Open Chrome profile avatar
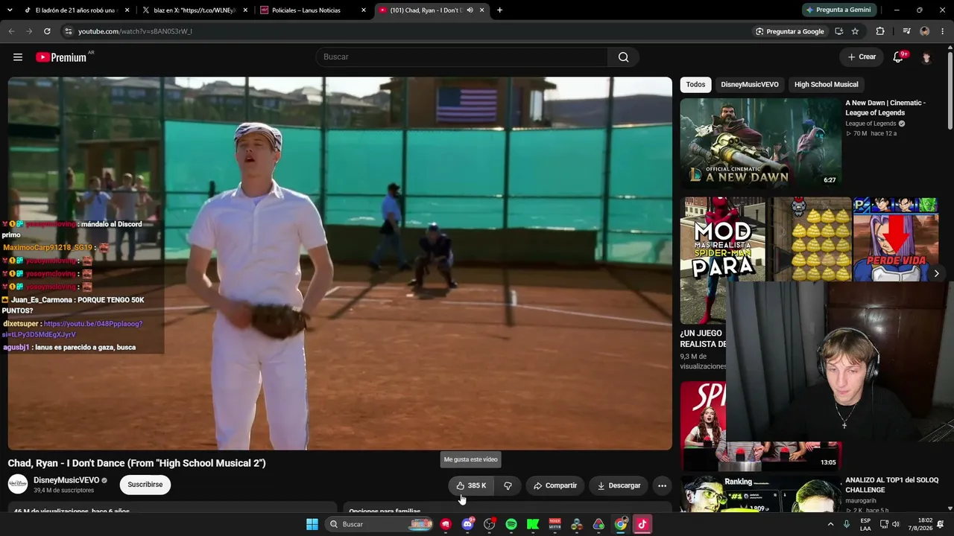Image resolution: width=954 pixels, height=536 pixels. (x=925, y=31)
